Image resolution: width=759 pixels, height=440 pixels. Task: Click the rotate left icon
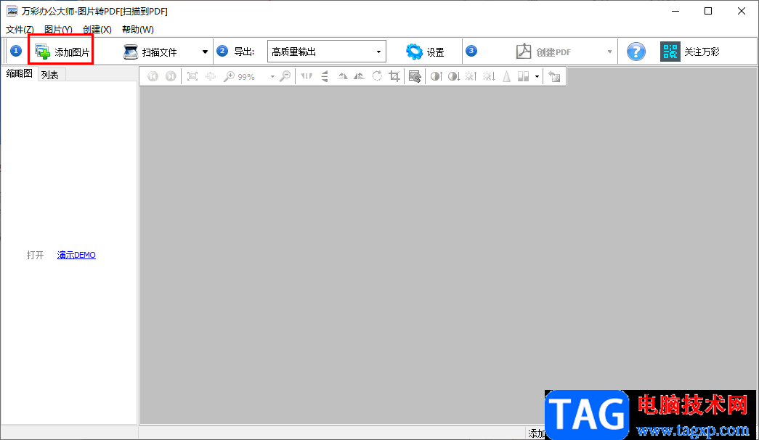[x=342, y=76]
